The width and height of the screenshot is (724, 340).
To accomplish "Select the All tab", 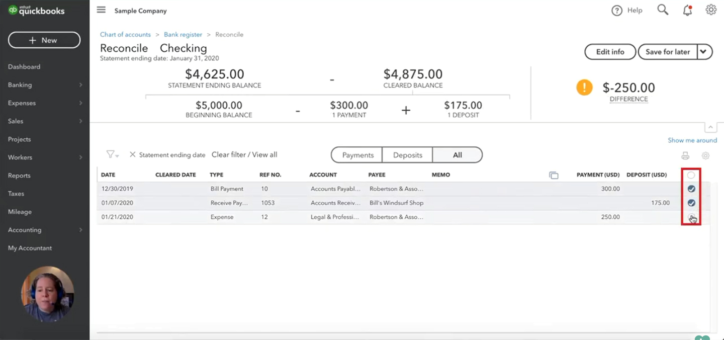I will (x=458, y=155).
